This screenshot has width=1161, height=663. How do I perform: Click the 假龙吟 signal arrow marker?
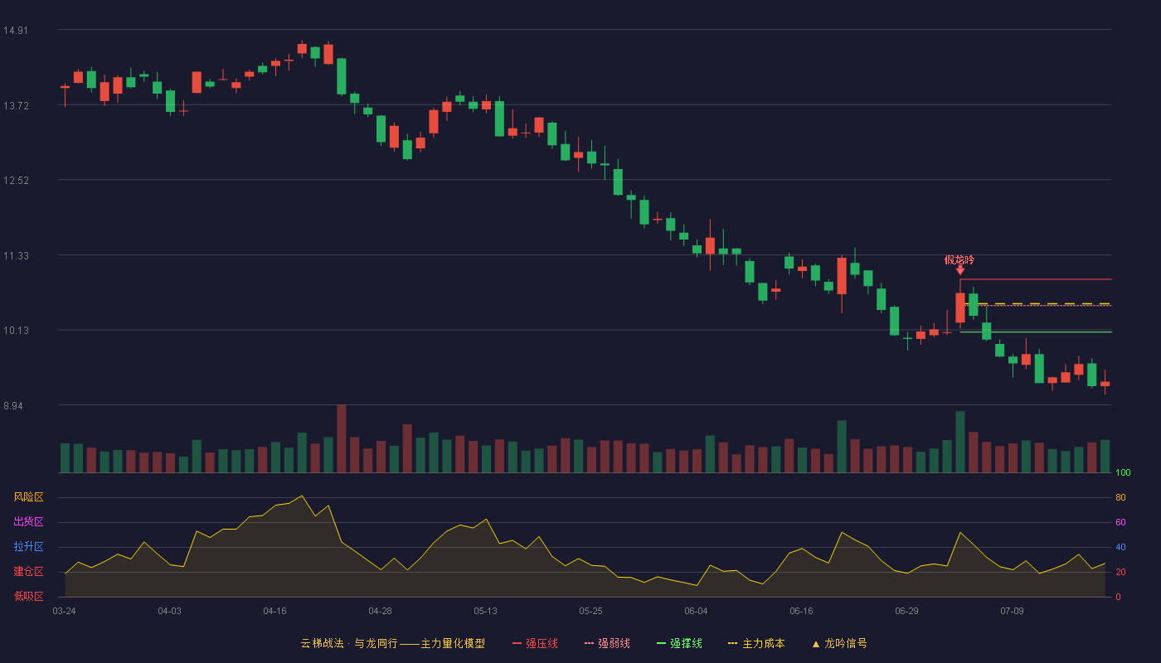(x=960, y=270)
